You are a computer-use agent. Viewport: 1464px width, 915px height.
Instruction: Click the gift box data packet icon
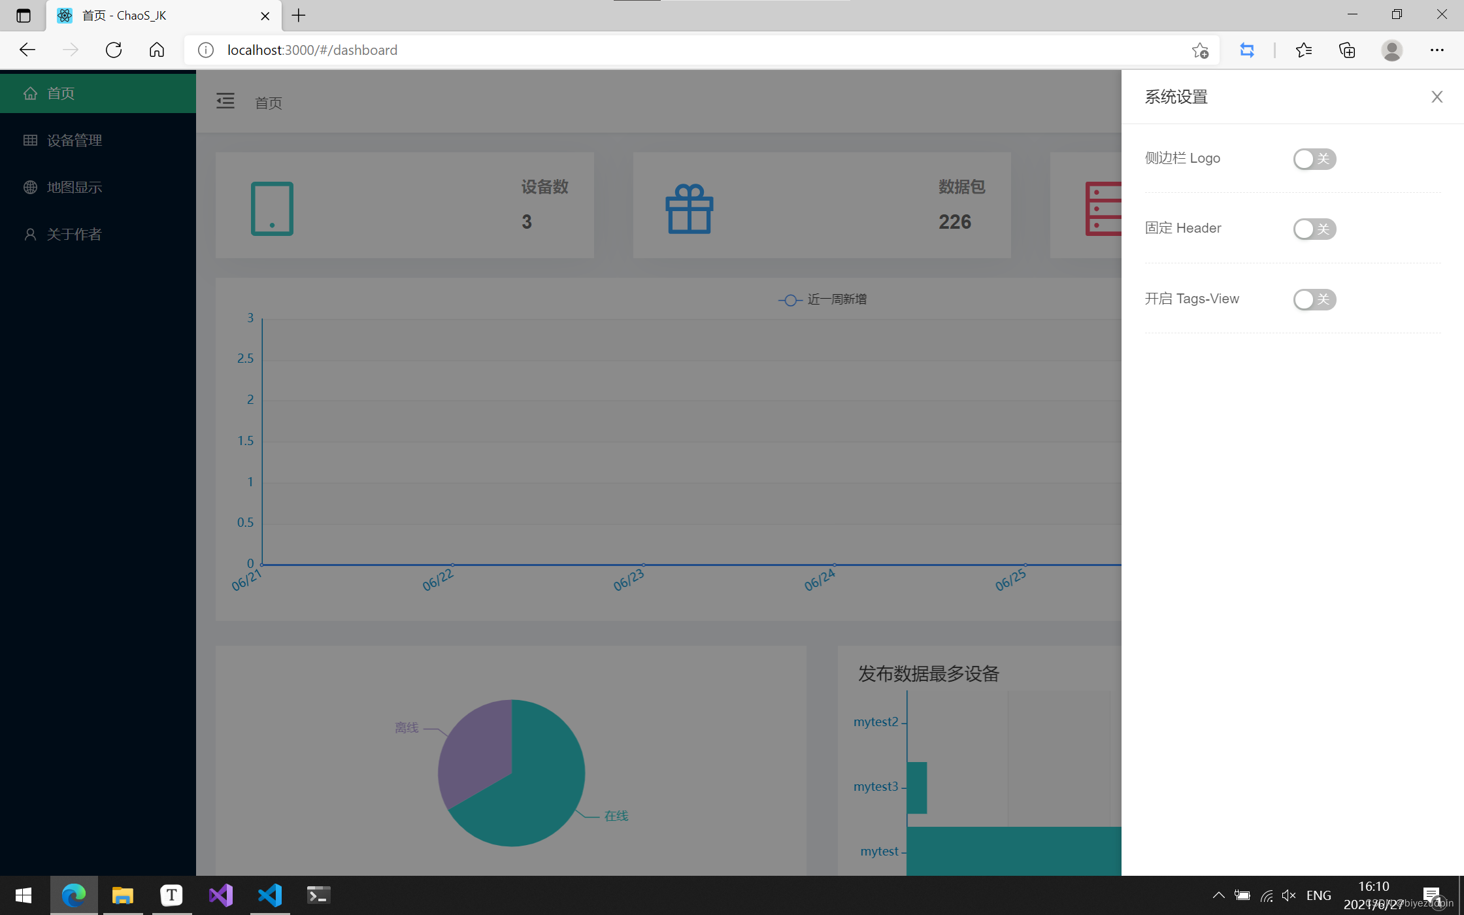coord(689,208)
